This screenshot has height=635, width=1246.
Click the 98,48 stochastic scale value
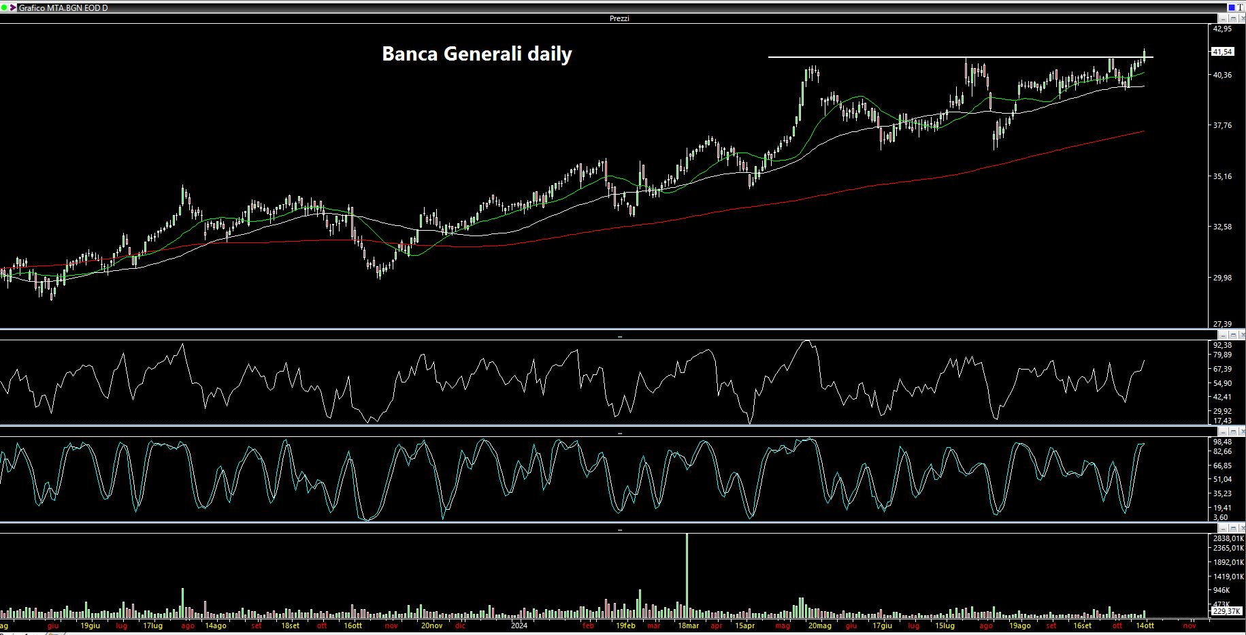[x=1222, y=442]
